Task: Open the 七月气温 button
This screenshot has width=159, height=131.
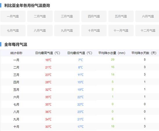Action: pyautogui.click(x=13, y=30)
